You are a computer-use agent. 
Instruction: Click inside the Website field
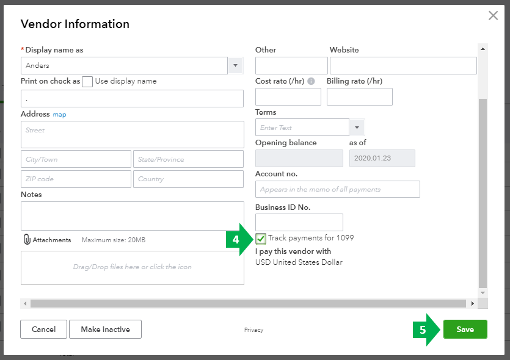(x=403, y=65)
